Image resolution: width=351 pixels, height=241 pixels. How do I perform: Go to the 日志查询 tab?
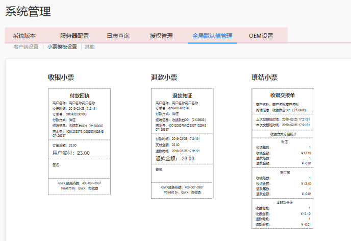118,36
